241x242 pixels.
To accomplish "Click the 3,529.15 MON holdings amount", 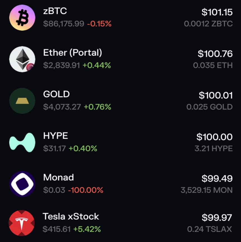I will tap(206, 190).
